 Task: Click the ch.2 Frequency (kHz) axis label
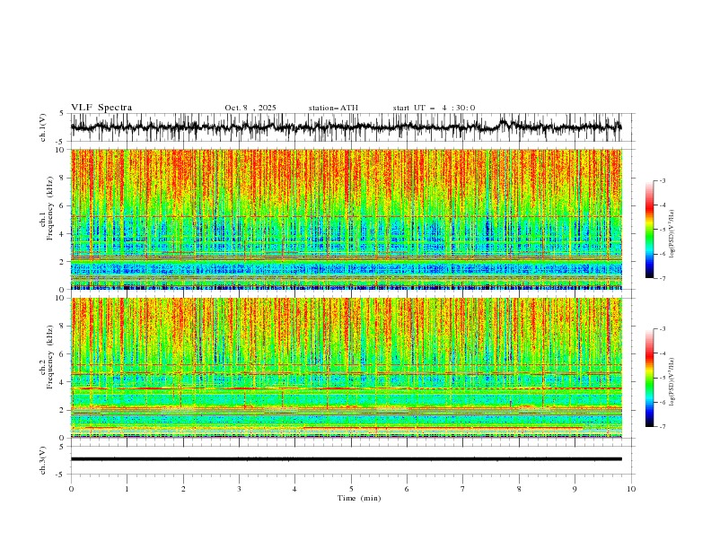47,356
